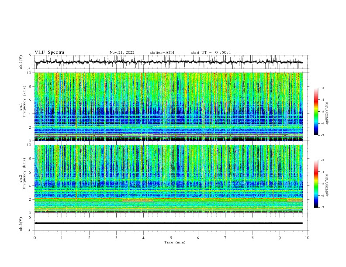This screenshot has width=346, height=267.
Task: Click the "station=ATH" label
Action: pos(162,52)
